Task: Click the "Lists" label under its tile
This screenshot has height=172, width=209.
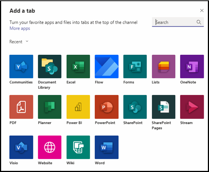Action: click(x=156, y=82)
